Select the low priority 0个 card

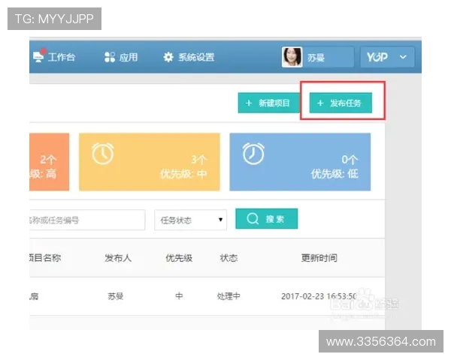(300, 162)
